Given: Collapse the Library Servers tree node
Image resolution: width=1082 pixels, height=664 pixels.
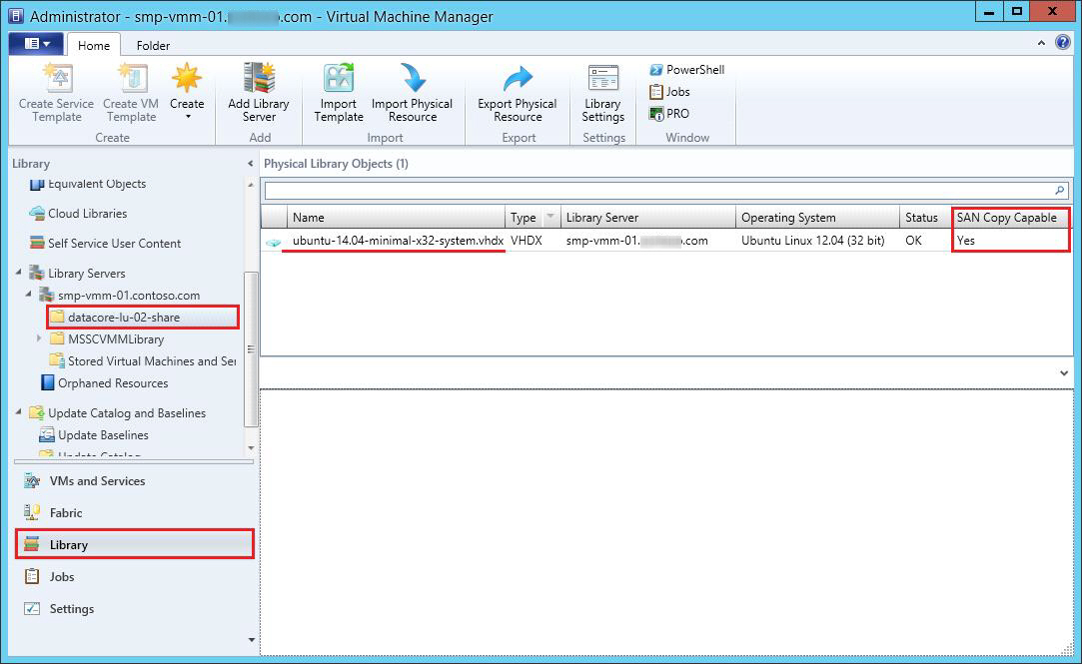Looking at the screenshot, I should [x=19, y=273].
